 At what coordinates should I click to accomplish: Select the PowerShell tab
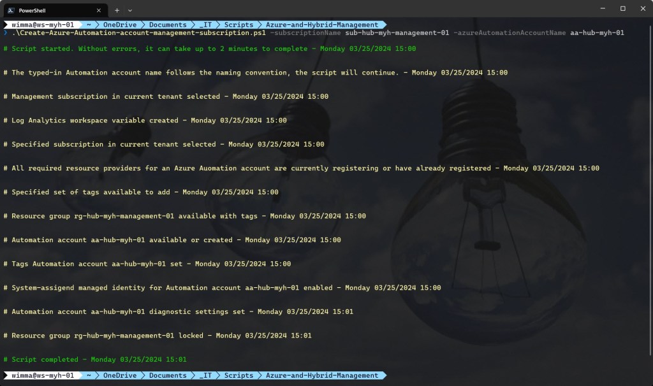tap(51, 10)
